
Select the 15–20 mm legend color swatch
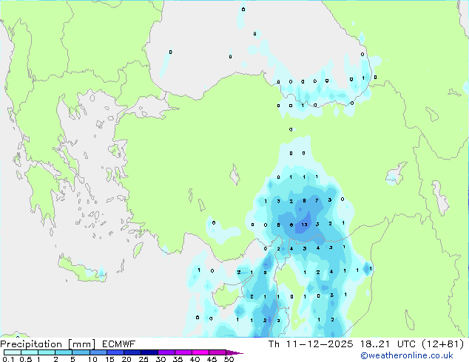[x=115, y=352]
